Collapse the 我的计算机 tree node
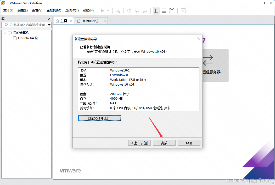This screenshot has width=275, height=185. [5, 33]
